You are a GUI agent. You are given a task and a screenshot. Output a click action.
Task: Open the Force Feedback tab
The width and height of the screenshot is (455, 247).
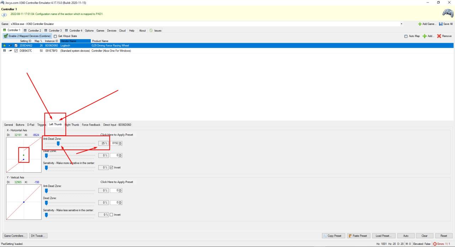[x=91, y=125]
